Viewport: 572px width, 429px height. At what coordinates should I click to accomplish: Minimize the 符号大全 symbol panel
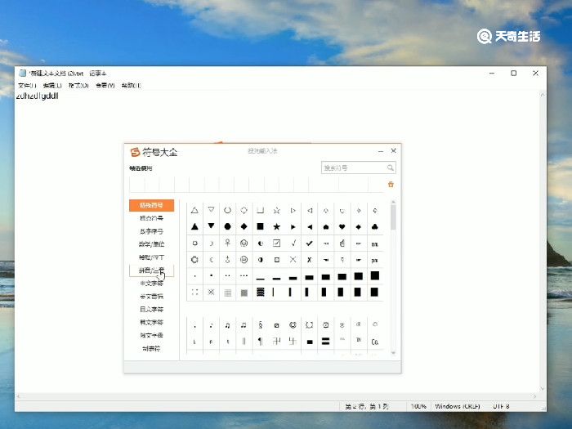[x=381, y=151]
